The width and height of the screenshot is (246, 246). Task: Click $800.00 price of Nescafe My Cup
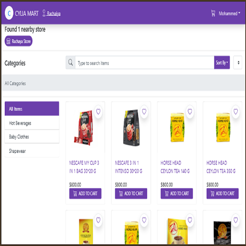pos(75,184)
